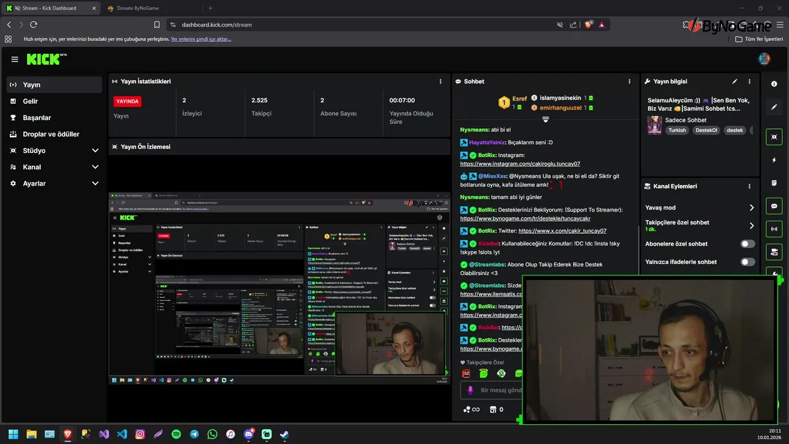This screenshot has width=789, height=444.
Task: Click Brave shields icon in address bar
Action: [x=588, y=25]
